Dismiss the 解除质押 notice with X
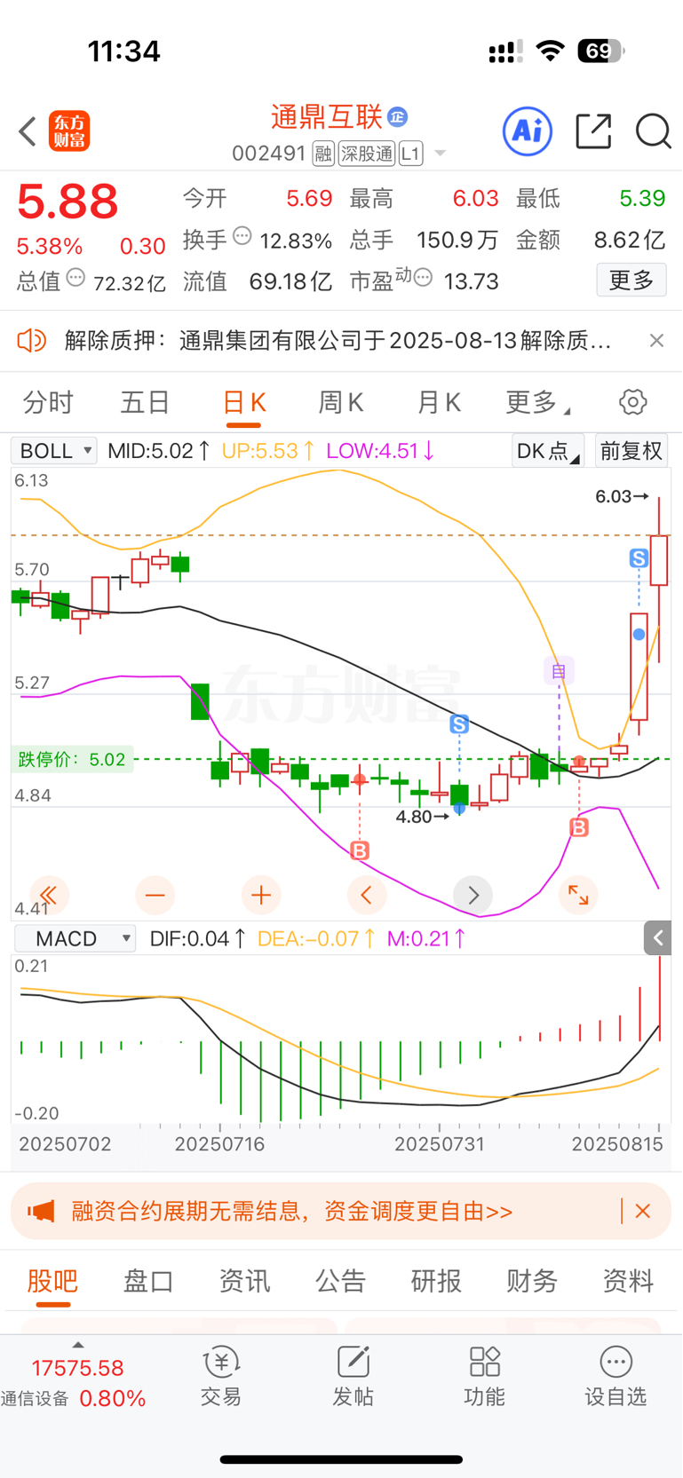683x1478 pixels. 656,340
